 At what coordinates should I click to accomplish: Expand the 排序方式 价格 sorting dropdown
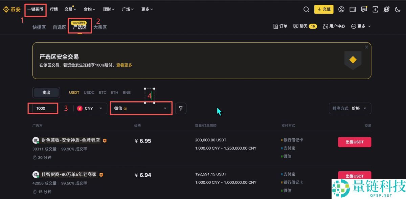[350, 108]
